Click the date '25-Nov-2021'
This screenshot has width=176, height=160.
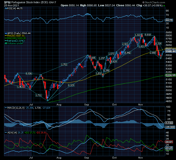(x=12, y=6)
